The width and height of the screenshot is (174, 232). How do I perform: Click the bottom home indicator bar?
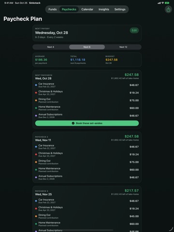point(87,230)
